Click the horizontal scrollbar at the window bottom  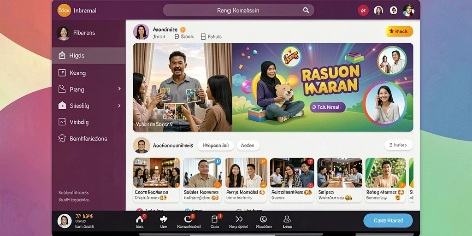(x=231, y=235)
